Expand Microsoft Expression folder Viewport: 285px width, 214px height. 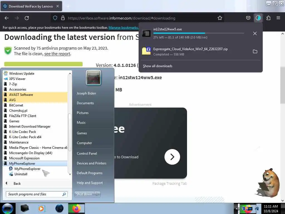click(x=24, y=158)
